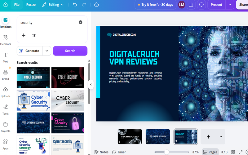This screenshot has width=248, height=155.
Task: Open the Apps sidebar tab
Action: [6, 144]
